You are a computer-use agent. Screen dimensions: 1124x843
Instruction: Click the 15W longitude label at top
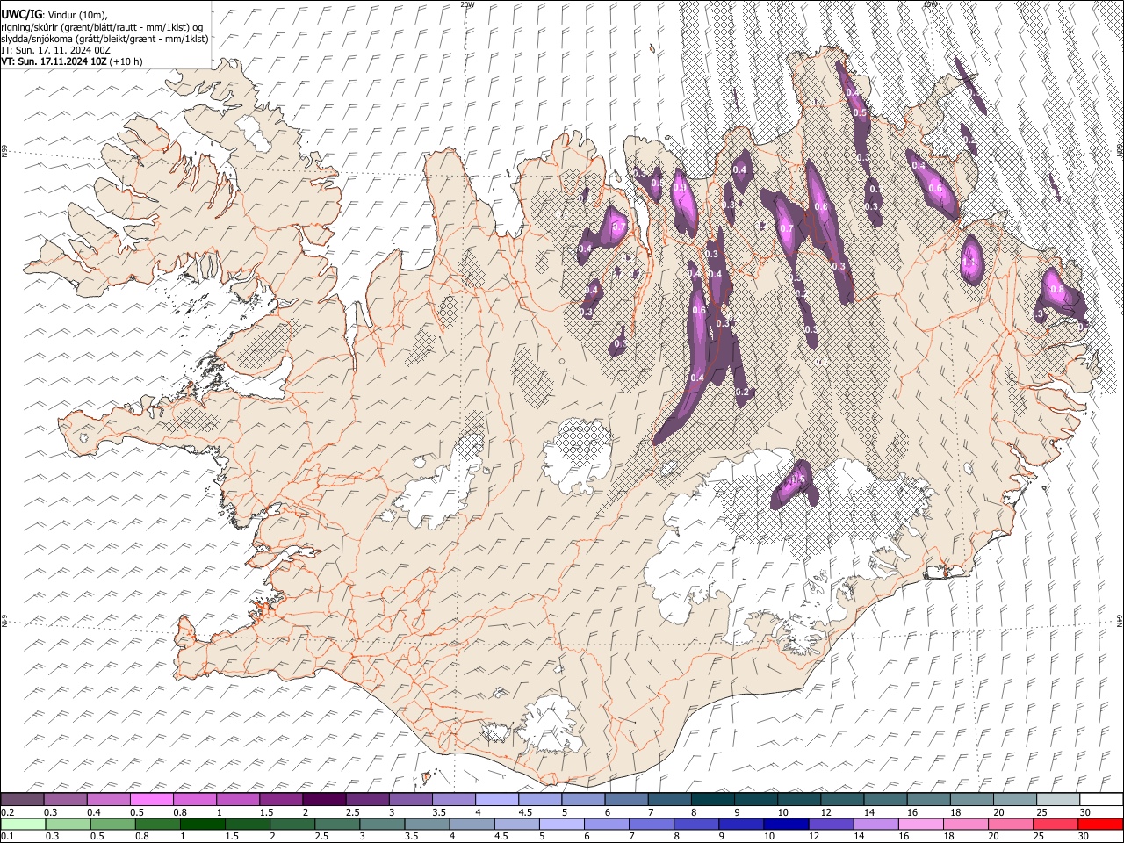pyautogui.click(x=930, y=4)
